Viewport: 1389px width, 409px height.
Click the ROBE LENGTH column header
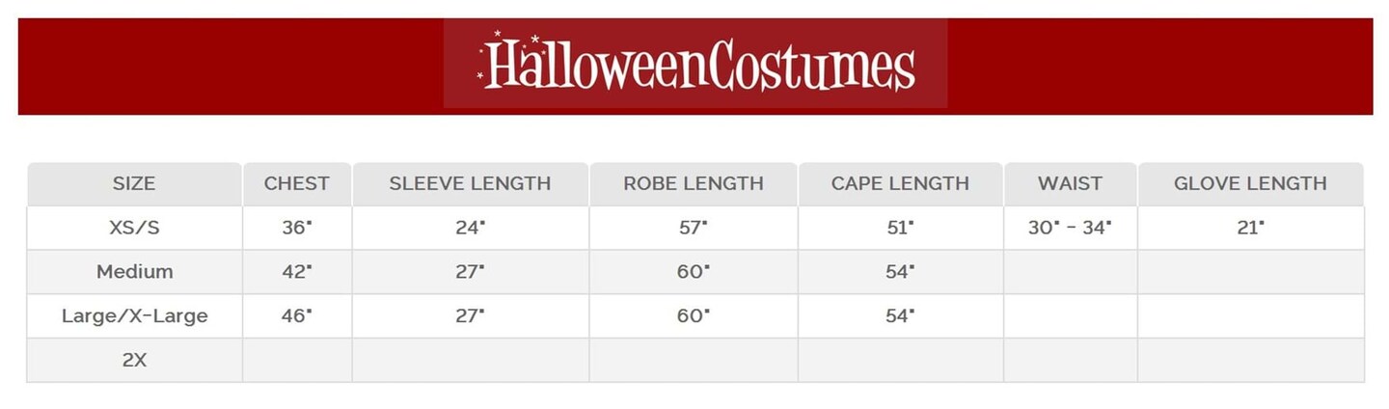(694, 183)
